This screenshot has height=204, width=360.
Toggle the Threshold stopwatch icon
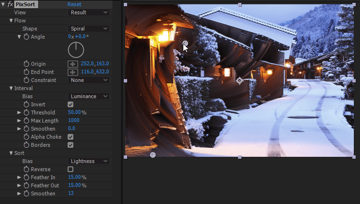coord(26,112)
